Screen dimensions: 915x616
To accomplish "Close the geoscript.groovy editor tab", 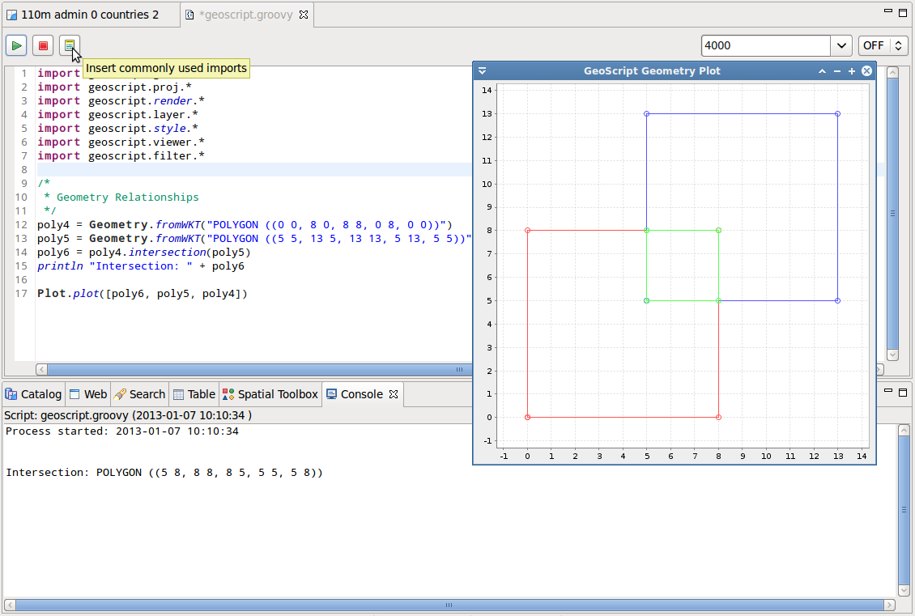I will click(x=304, y=15).
